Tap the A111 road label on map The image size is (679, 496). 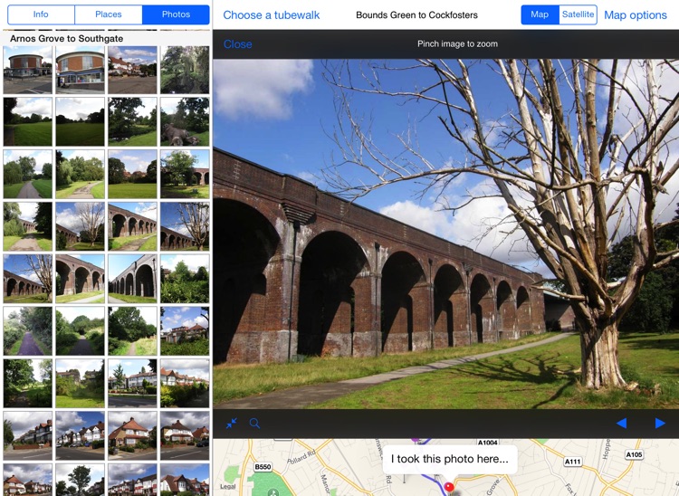572,462
